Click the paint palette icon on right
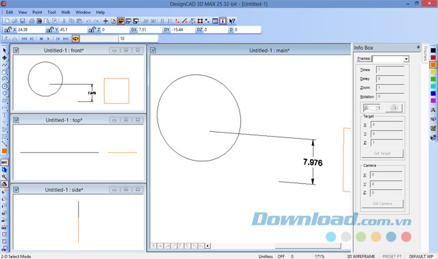Screen dimensions: 438x259 433,128
